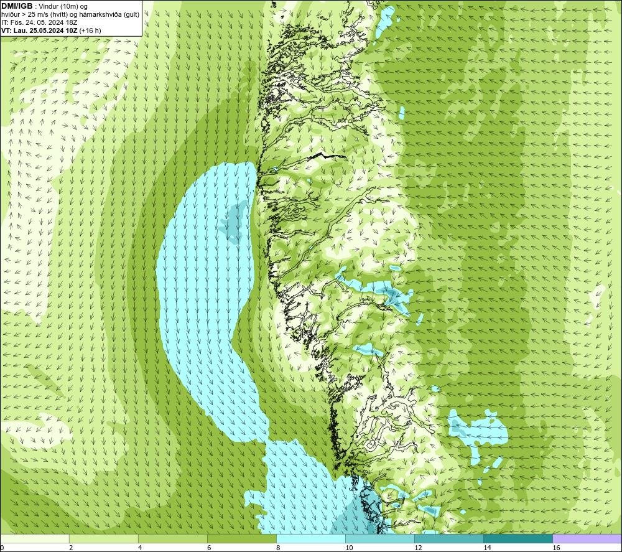Click the legend scale label '8'
The image size is (622, 552).
(278, 548)
